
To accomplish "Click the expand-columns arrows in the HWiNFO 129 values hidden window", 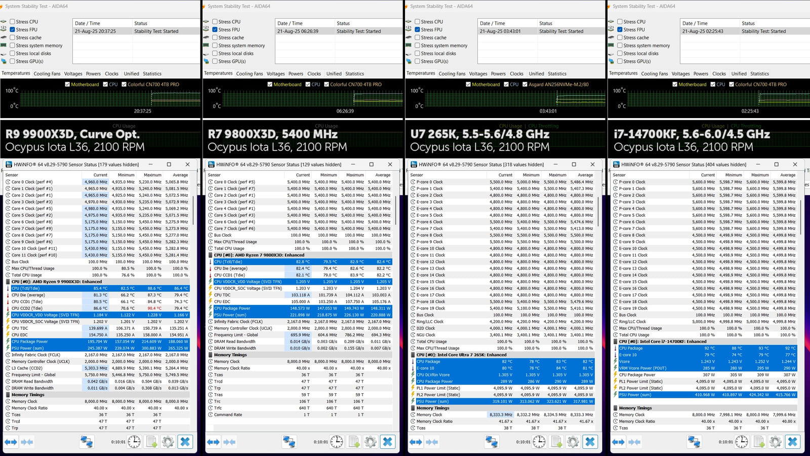I will pyautogui.click(x=213, y=442).
